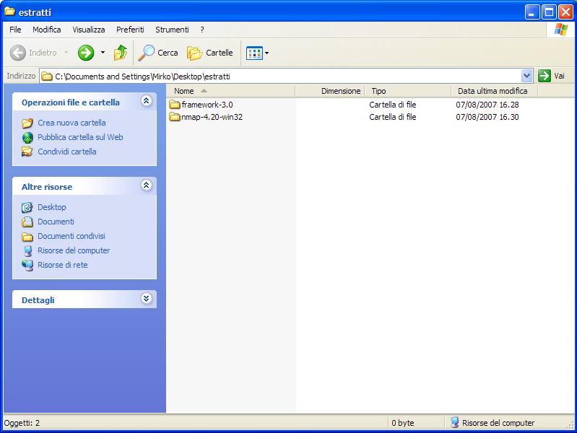The width and height of the screenshot is (577, 433).
Task: Click Cartella di file type for nmap-4.20-win32
Action: click(393, 117)
